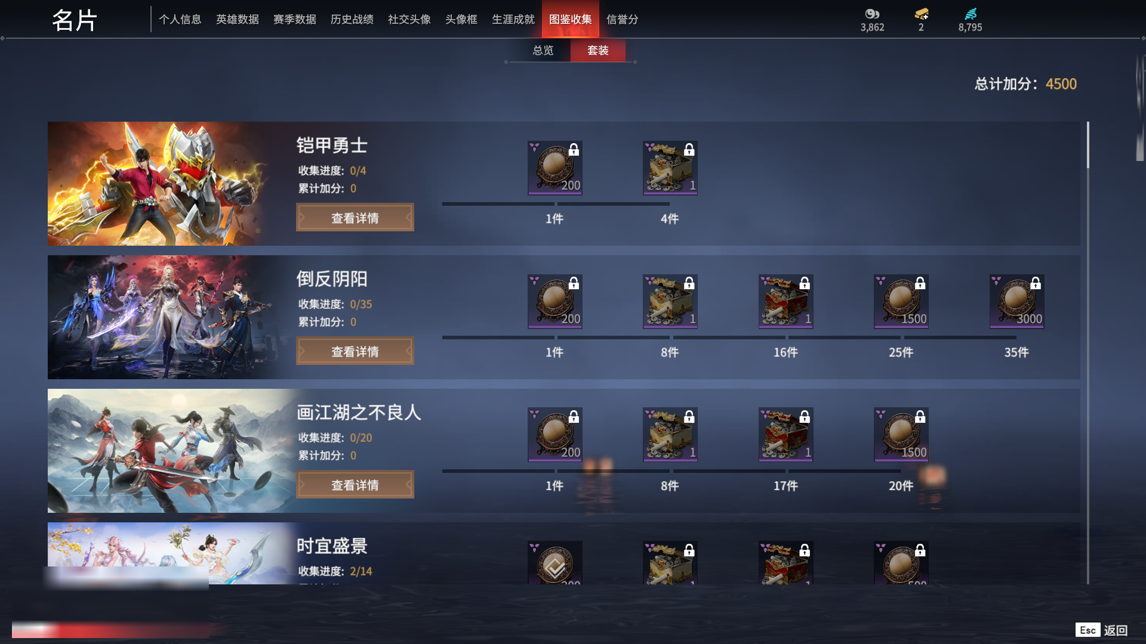Click the 200 coin reward for 铠甲勇士
The height and width of the screenshot is (644, 1146).
(554, 168)
